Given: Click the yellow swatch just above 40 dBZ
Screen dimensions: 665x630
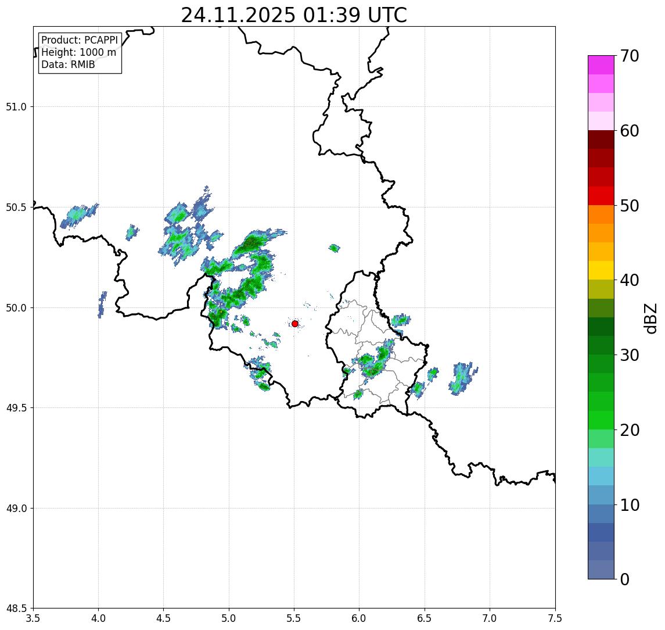Looking at the screenshot, I should [601, 270].
